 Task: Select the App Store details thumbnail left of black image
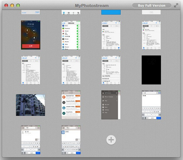coord(111,70)
